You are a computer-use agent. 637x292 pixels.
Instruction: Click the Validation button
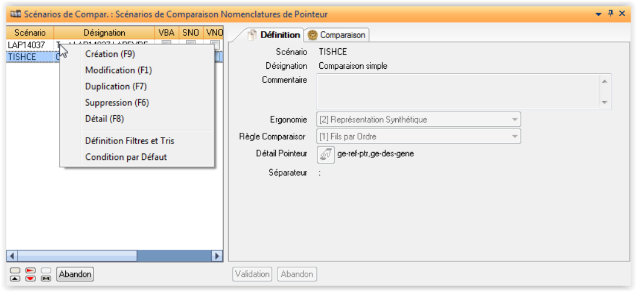point(253,274)
